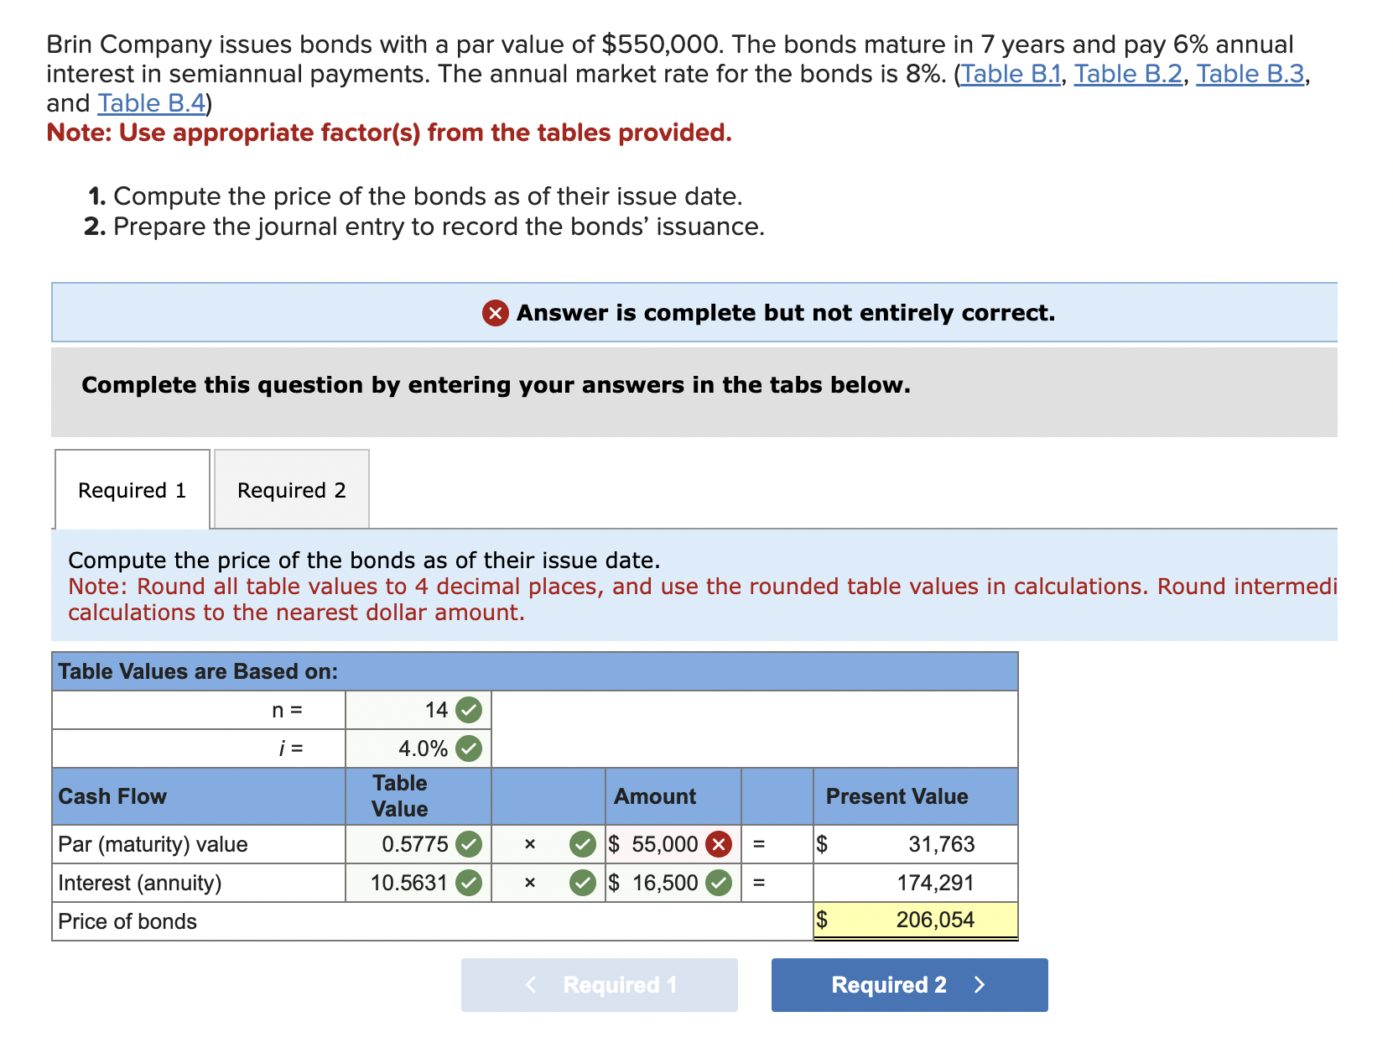
Task: Click the green check beside 10.5631
Action: [x=469, y=883]
